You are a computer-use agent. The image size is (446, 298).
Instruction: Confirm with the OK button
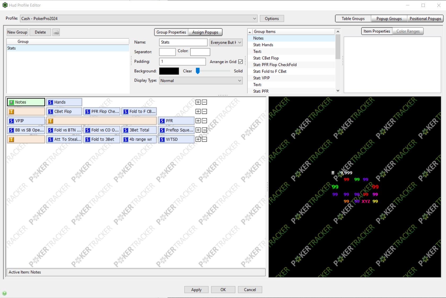pyautogui.click(x=223, y=290)
